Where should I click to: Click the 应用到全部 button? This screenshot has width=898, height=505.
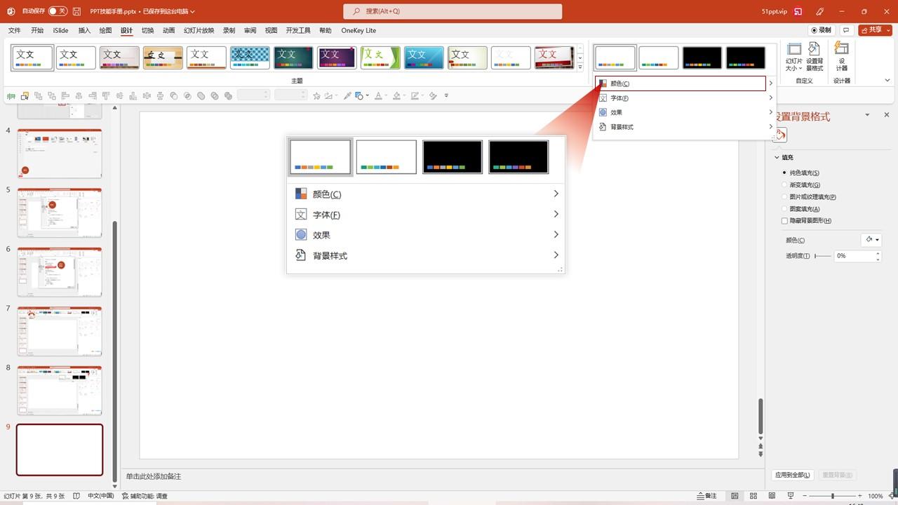coord(793,475)
